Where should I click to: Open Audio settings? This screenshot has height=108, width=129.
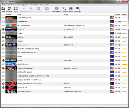[71, 9]
